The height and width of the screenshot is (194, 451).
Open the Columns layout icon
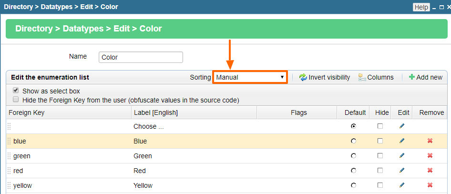coord(362,77)
